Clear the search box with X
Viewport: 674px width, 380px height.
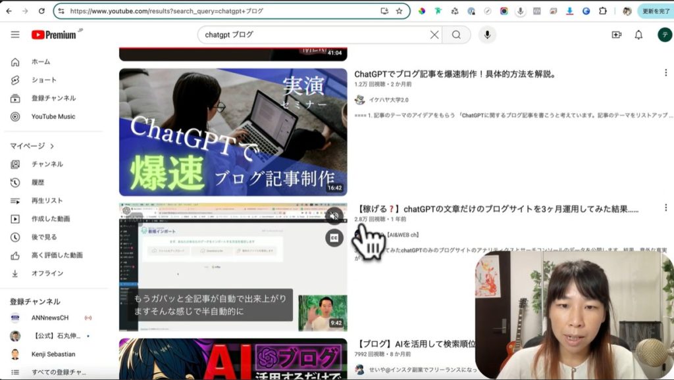click(434, 35)
